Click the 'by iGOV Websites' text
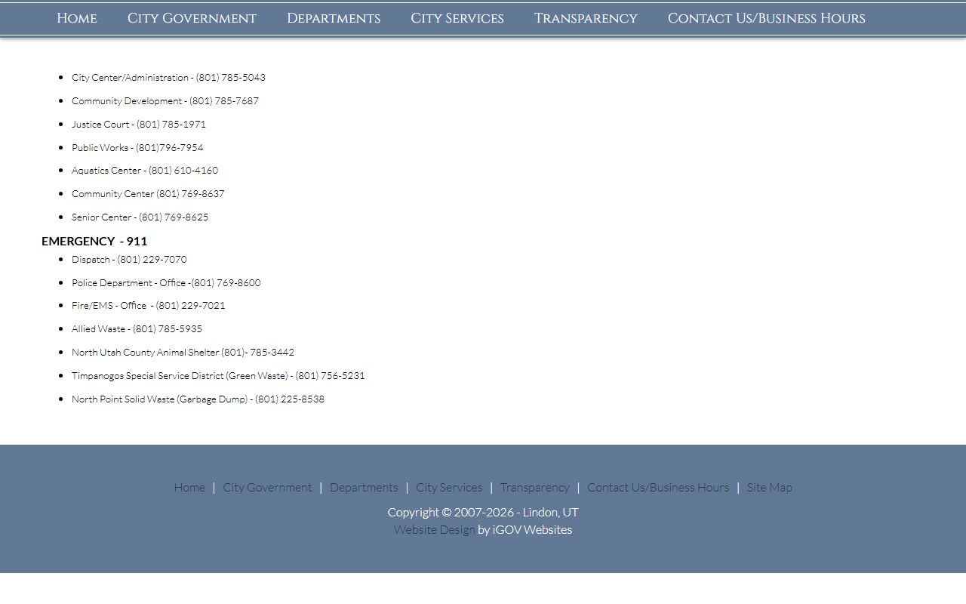The width and height of the screenshot is (966, 604). click(525, 529)
